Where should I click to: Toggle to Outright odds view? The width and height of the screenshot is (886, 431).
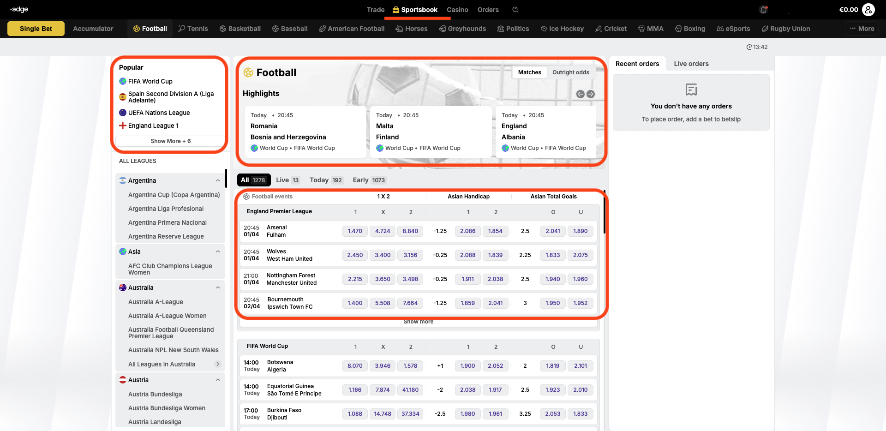[570, 72]
